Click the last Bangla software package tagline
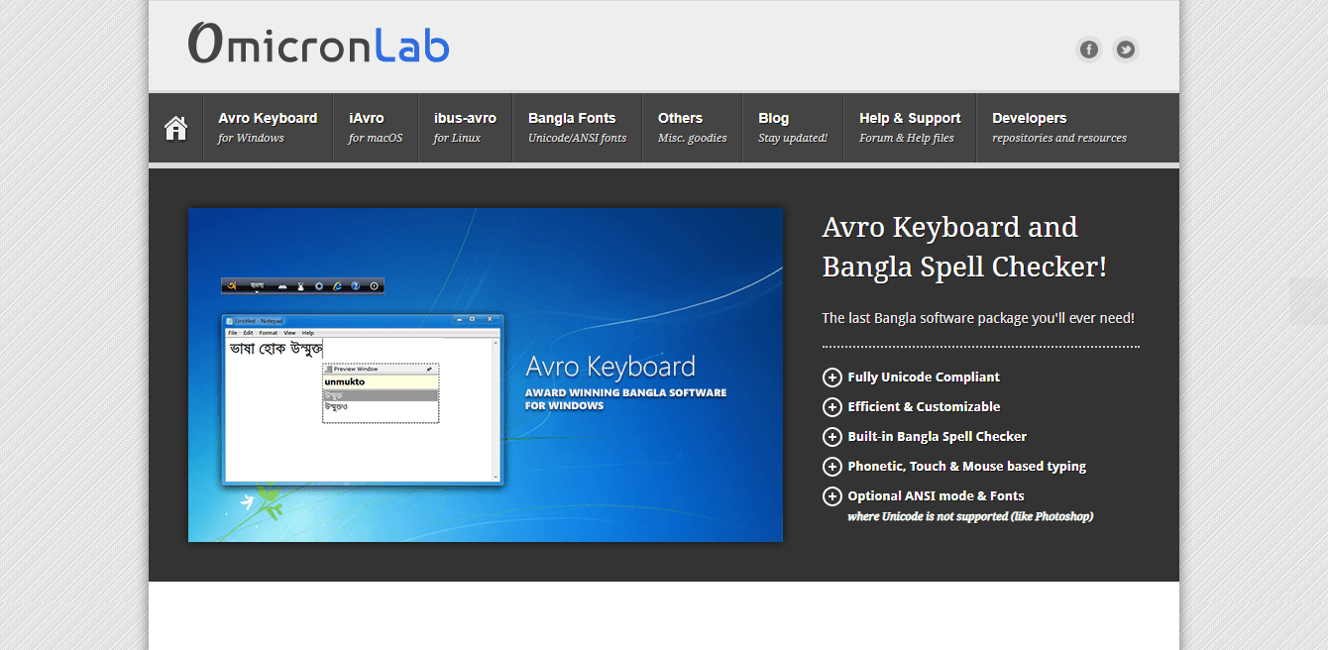Viewport: 1328px width, 650px height. tap(978, 318)
